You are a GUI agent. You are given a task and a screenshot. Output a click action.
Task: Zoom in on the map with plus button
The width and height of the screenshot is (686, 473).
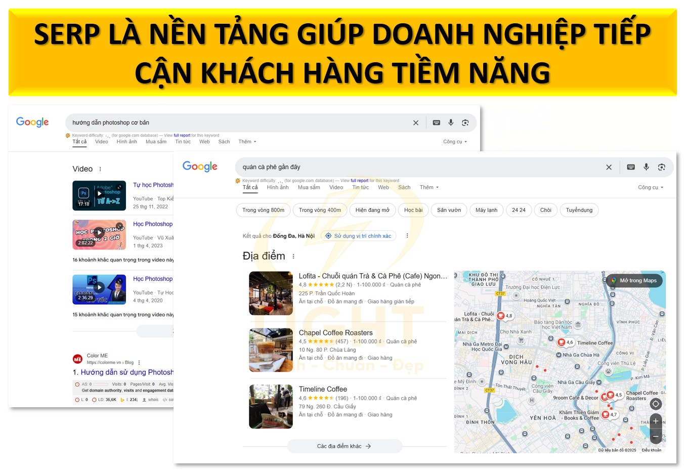click(x=656, y=421)
